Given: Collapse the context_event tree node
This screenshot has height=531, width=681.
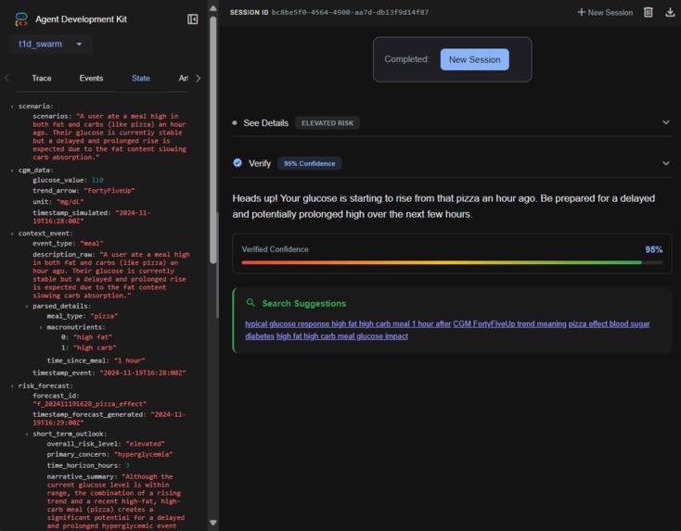Looking at the screenshot, I should coord(12,234).
